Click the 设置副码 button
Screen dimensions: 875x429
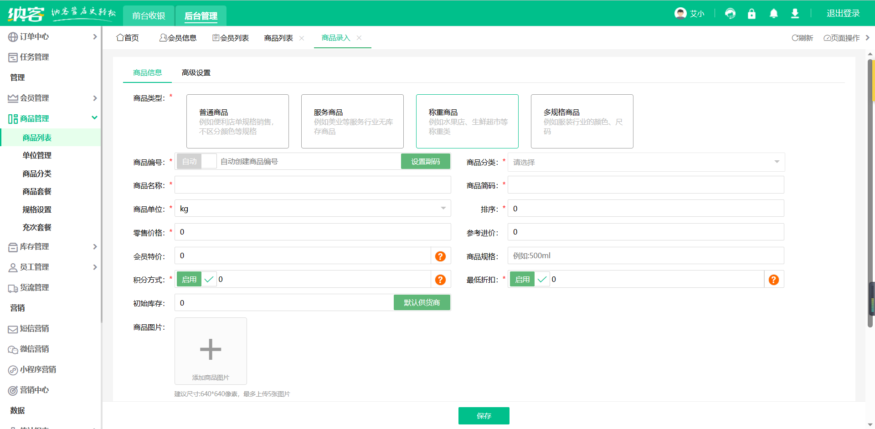coord(425,161)
